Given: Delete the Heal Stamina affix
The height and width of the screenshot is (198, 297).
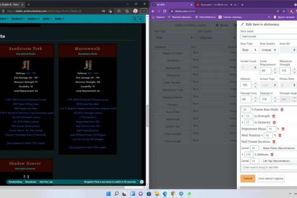Looking at the screenshot, I should 280,135.
